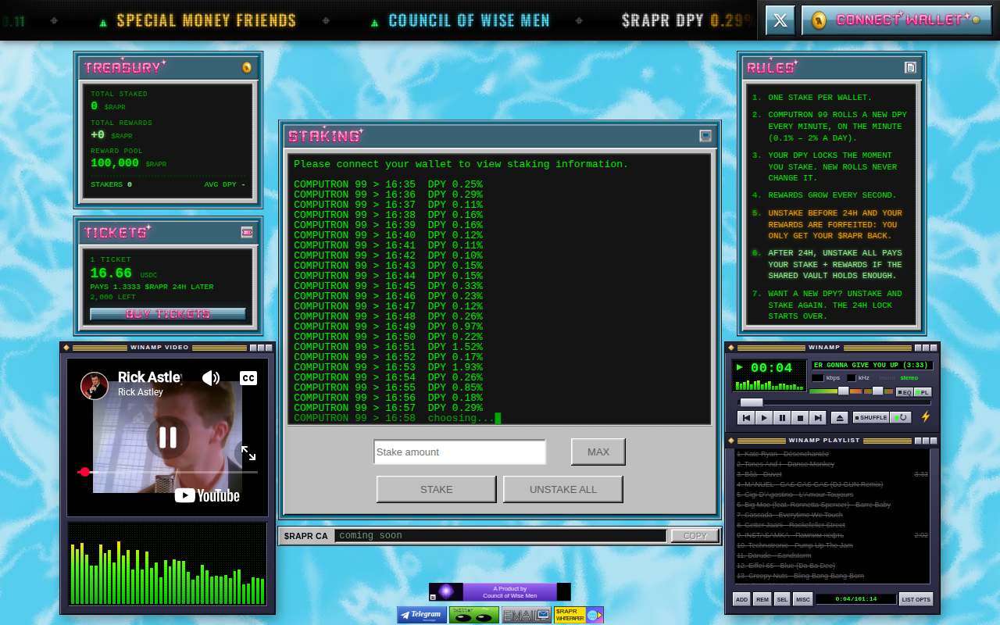This screenshot has width=1000, height=625.
Task: Click the UNSTAKE ALL button
Action: 562,489
